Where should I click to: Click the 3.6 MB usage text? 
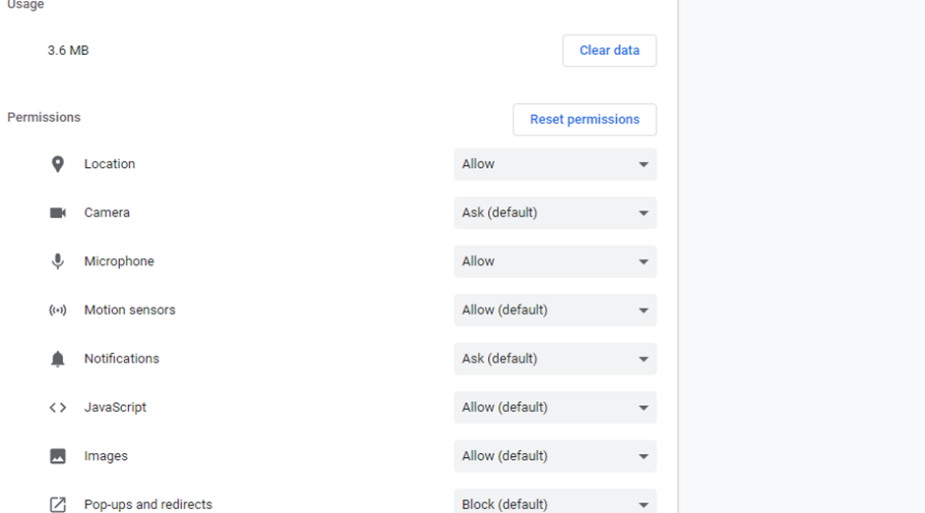[x=68, y=50]
